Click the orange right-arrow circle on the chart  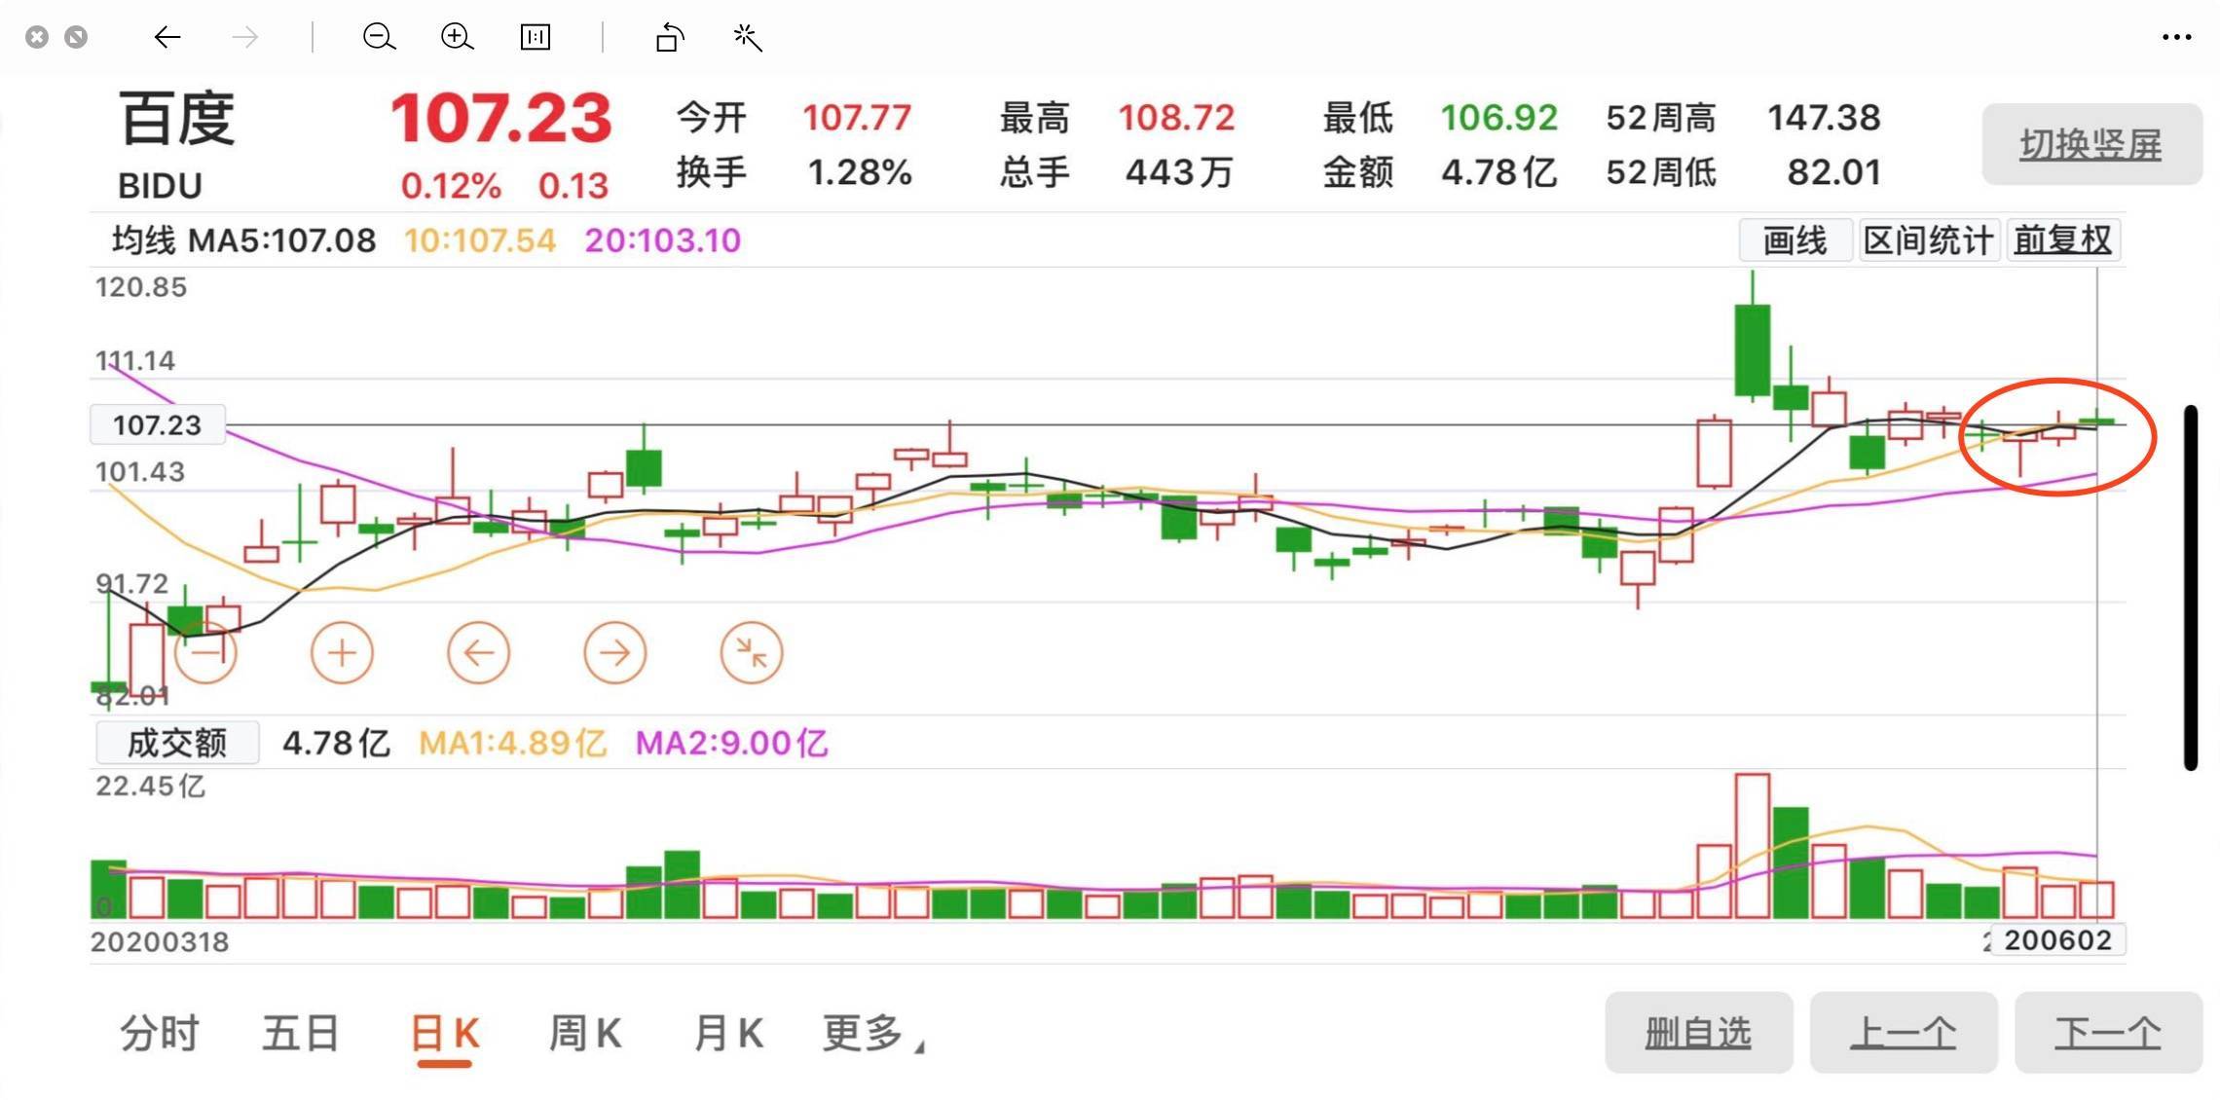[x=614, y=652]
